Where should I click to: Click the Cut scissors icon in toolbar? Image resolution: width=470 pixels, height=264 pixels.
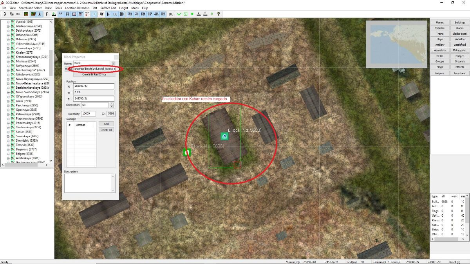coord(5,14)
